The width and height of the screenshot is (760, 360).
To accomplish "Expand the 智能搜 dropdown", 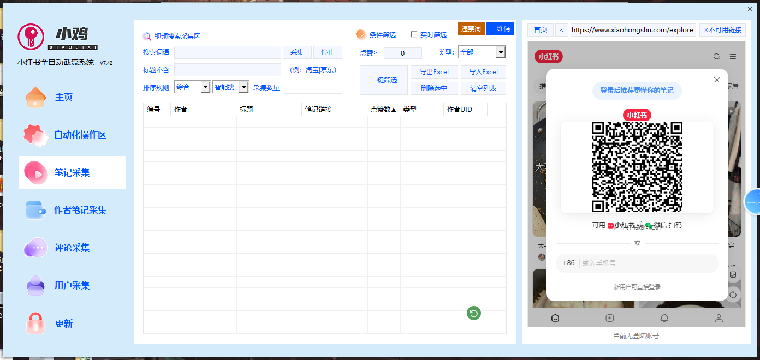I will 244,87.
